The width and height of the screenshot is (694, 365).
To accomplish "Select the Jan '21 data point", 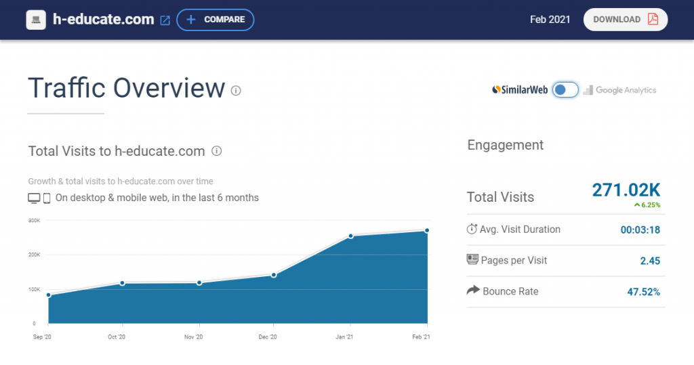I will click(351, 236).
